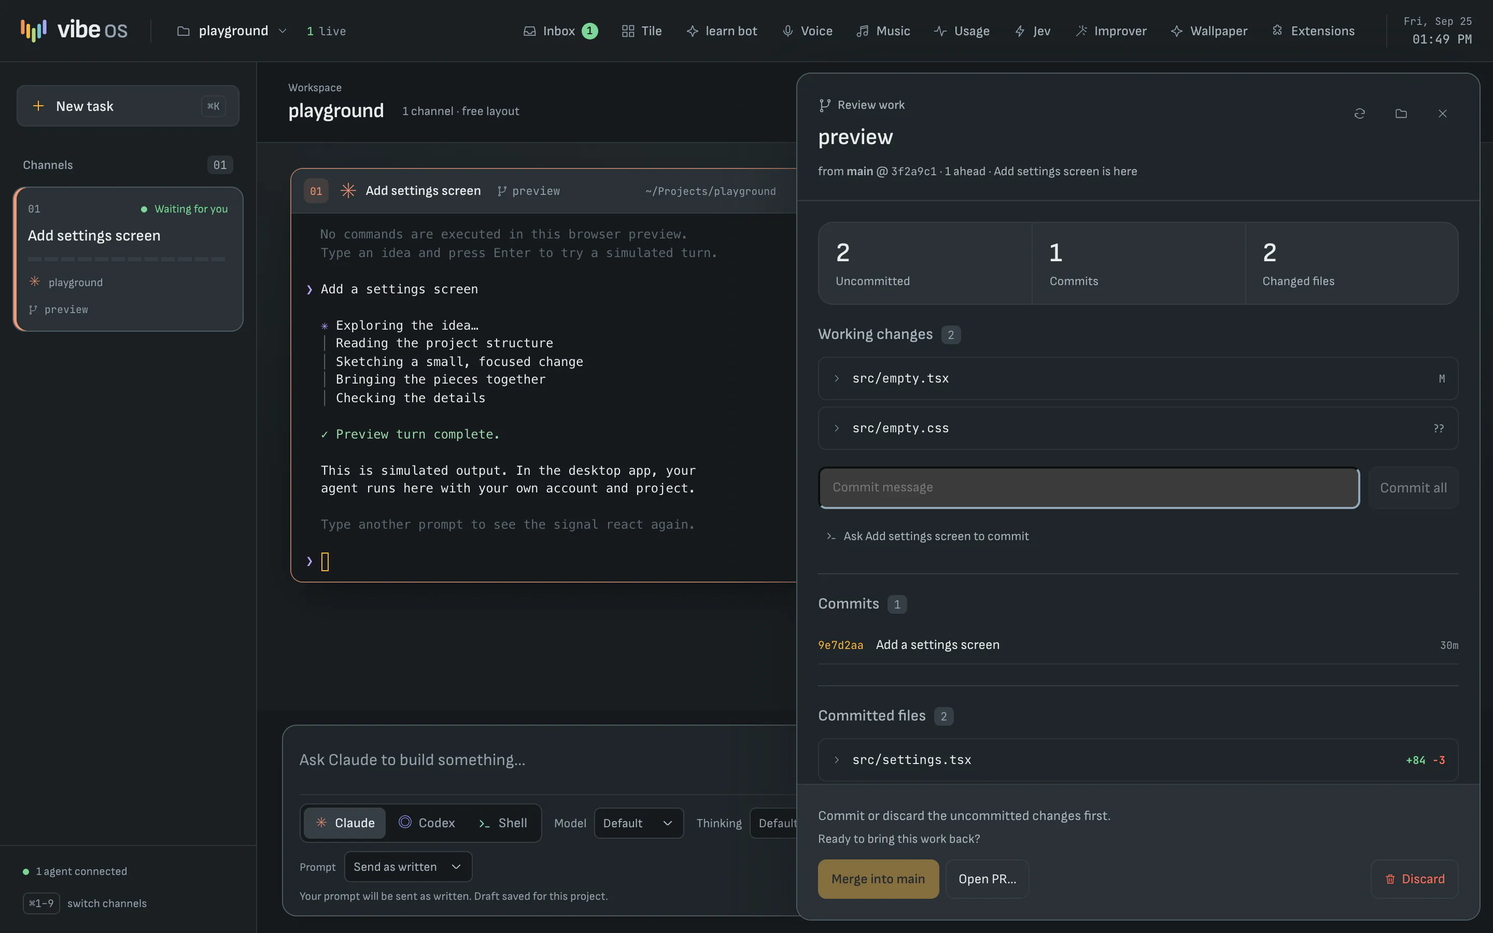Viewport: 1493px width, 933px height.
Task: Open Voice from top bar
Action: (x=808, y=31)
